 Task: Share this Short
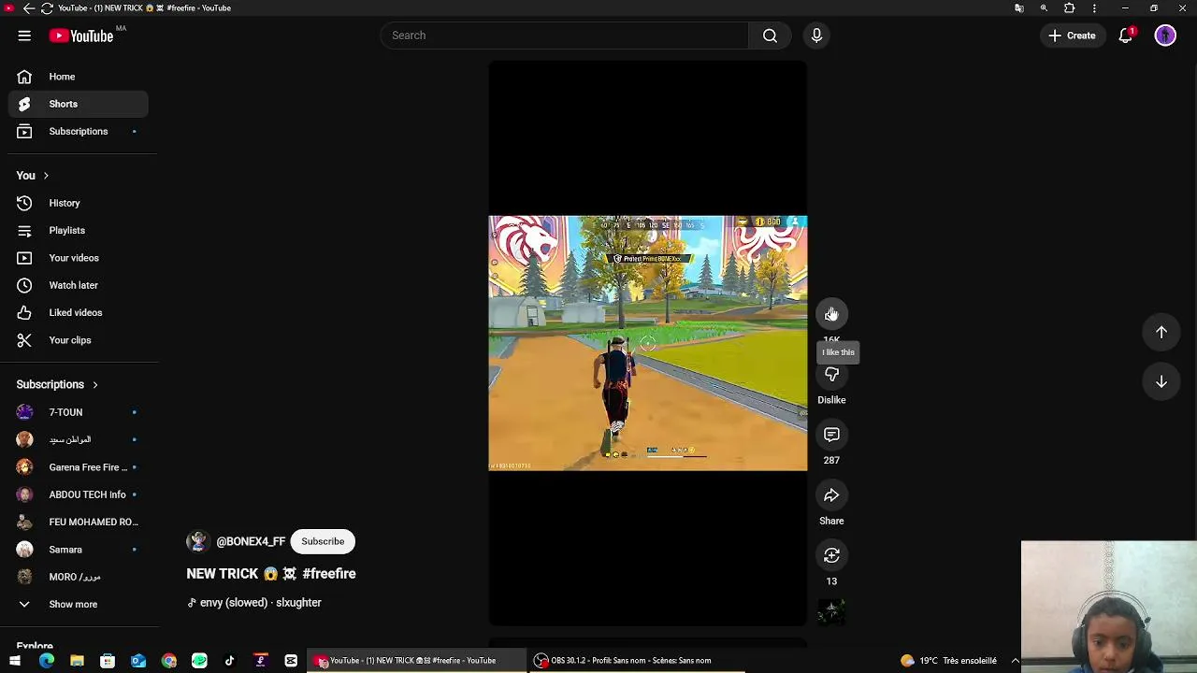point(831,495)
